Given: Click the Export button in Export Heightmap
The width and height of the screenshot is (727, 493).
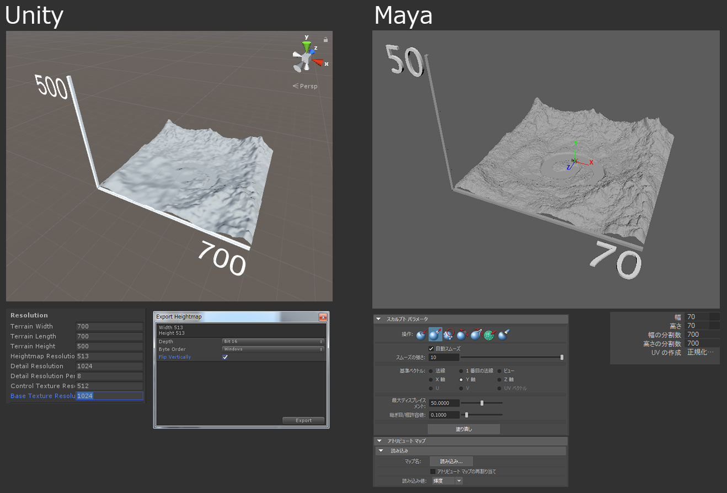Looking at the screenshot, I should (303, 420).
